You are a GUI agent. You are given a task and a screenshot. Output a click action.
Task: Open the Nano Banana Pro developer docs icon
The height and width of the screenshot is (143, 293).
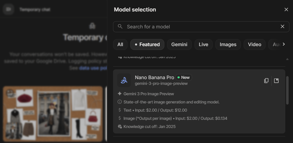(x=276, y=81)
